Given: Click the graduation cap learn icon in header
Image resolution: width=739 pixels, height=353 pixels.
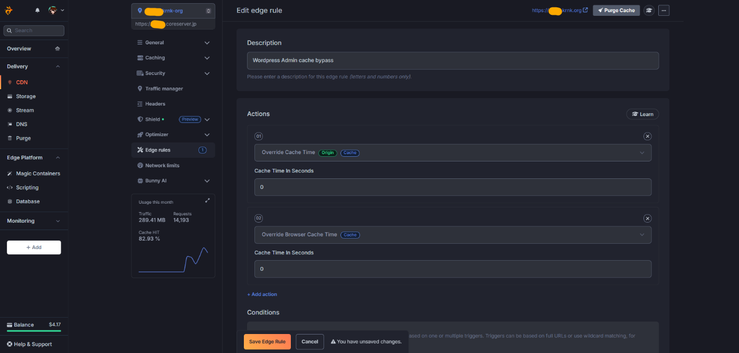Looking at the screenshot, I should click(x=649, y=11).
